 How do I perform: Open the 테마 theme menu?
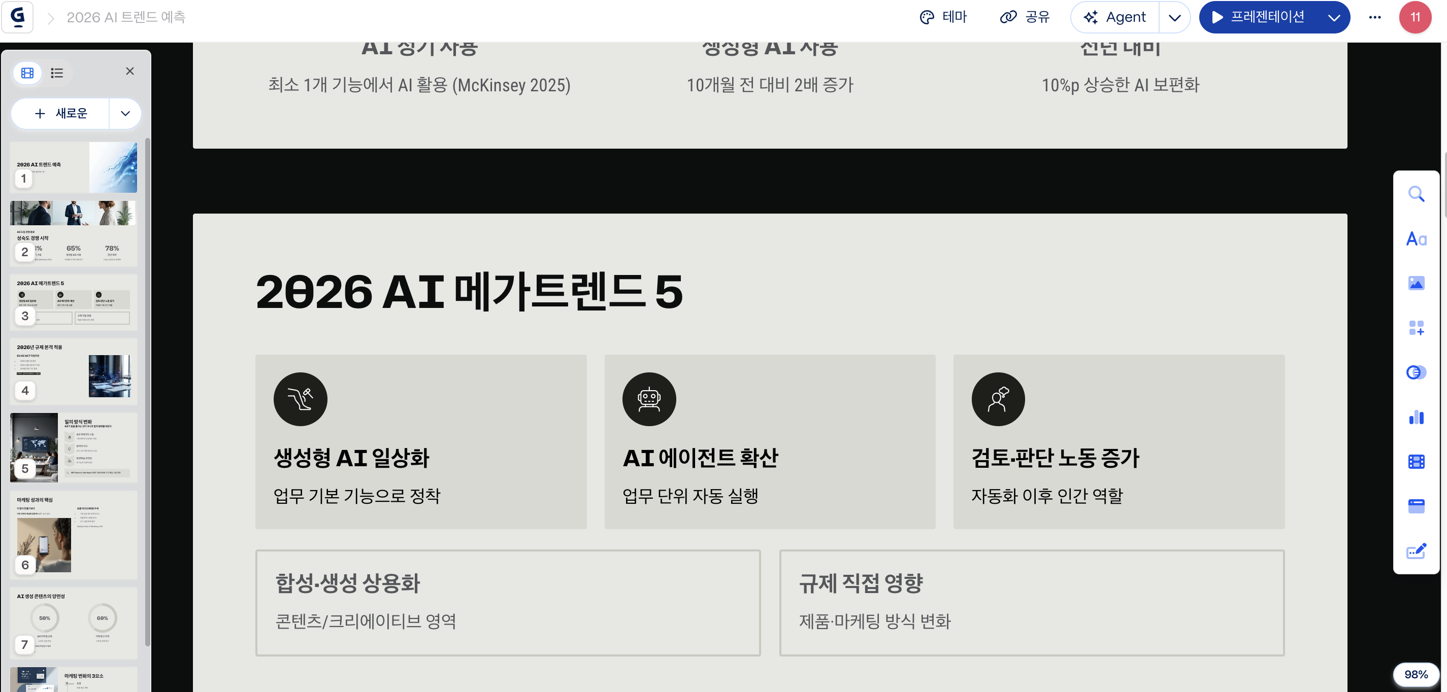tap(943, 17)
